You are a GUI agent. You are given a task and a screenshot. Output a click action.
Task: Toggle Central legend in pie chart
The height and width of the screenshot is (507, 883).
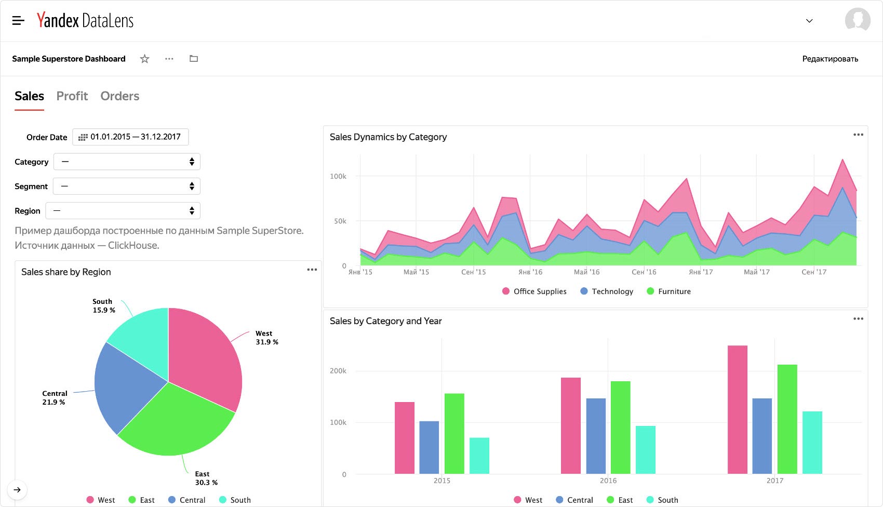[187, 500]
